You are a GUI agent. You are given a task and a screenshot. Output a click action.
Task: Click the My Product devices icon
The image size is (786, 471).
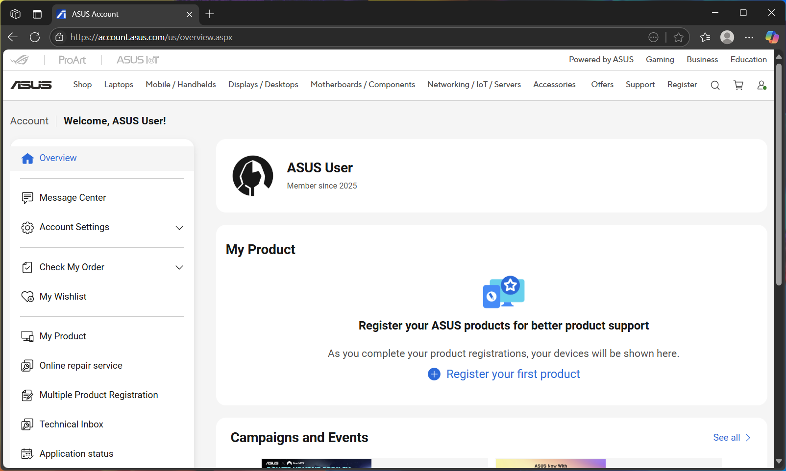pos(27,336)
